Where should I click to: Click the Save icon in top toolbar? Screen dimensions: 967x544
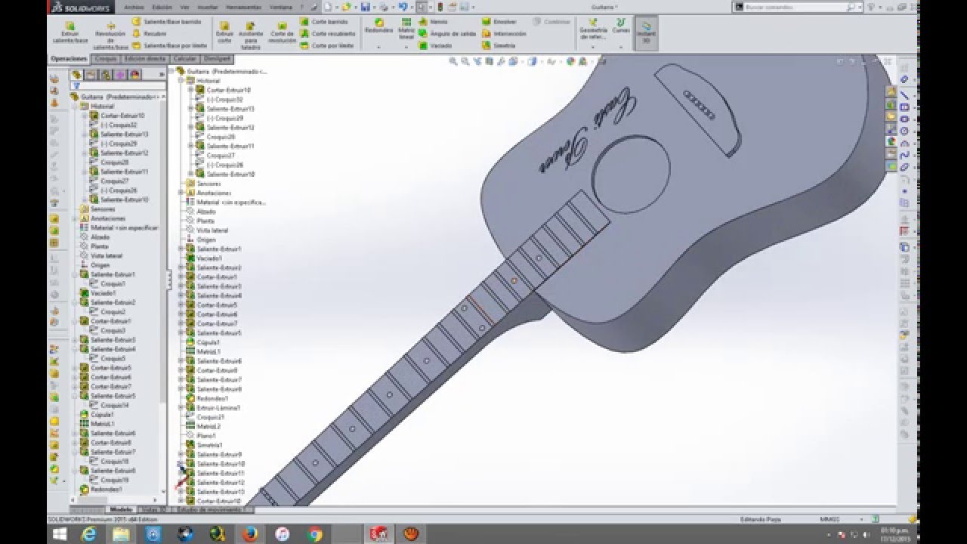tap(365, 7)
